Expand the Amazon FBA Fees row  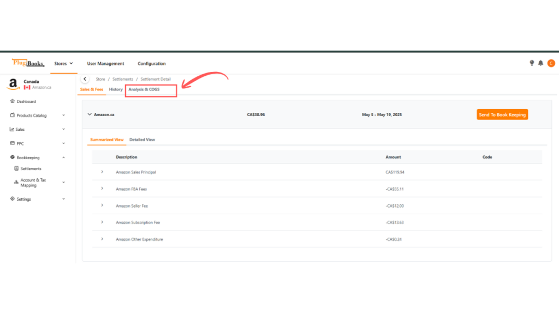pos(102,189)
